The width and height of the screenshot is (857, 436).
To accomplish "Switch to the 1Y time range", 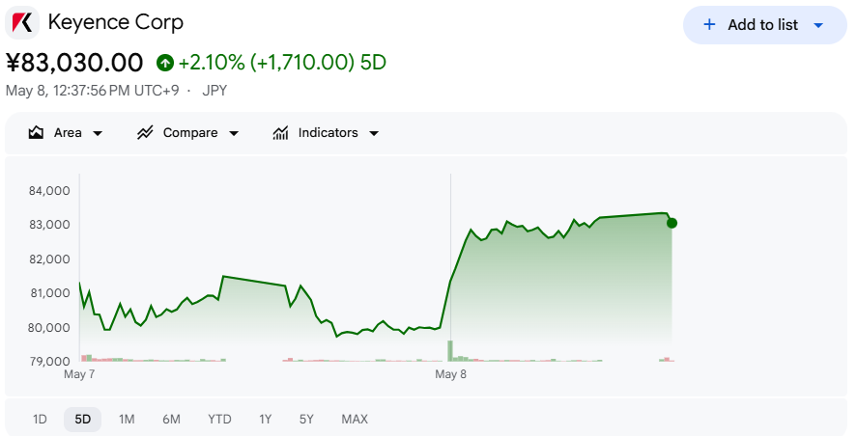I will (x=265, y=419).
